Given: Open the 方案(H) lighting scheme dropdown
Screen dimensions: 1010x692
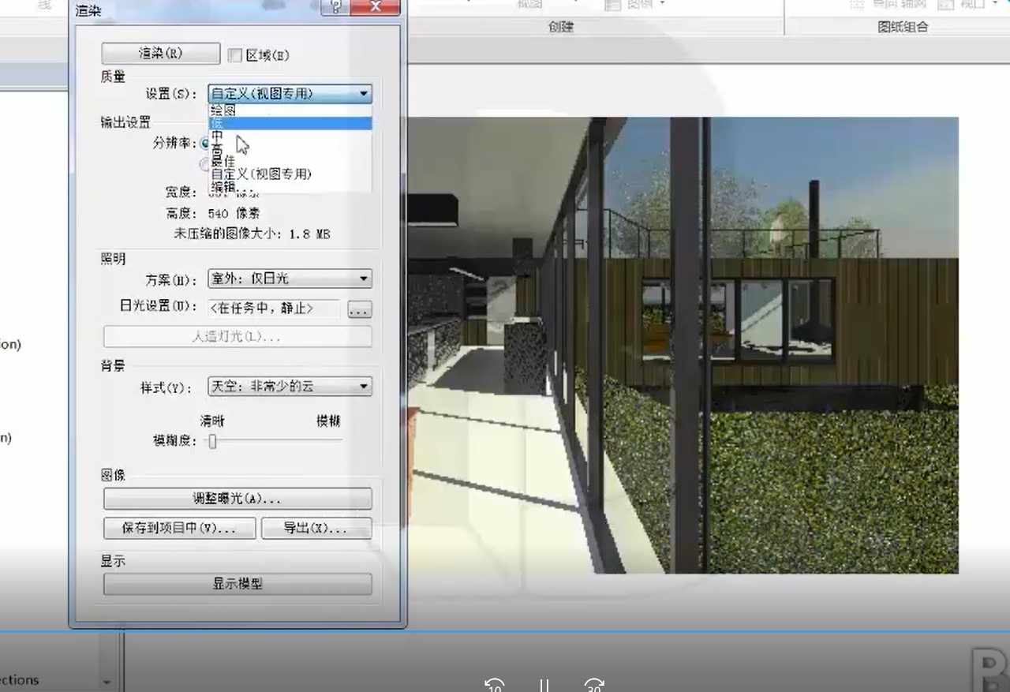Looking at the screenshot, I should click(x=363, y=278).
